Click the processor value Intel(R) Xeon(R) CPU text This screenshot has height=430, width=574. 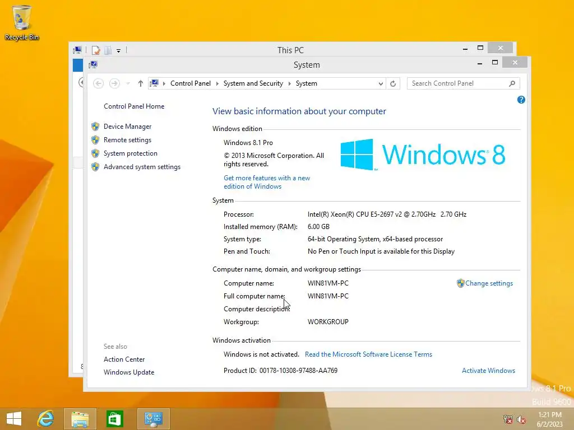coord(387,214)
